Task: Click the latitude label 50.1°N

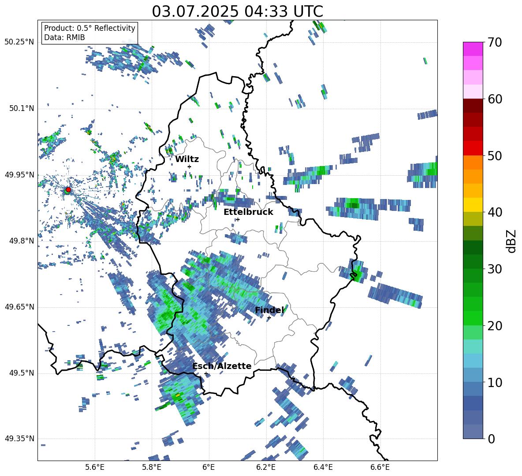Action: (21, 109)
